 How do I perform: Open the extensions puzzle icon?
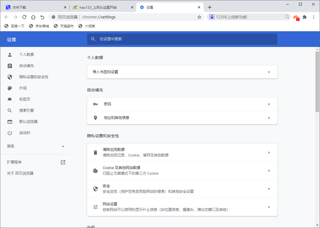point(305,17)
